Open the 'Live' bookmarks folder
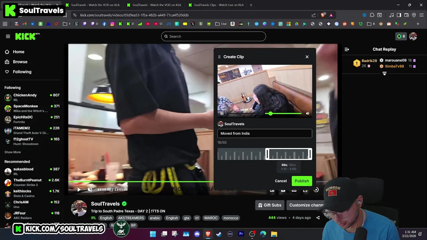 pos(221,24)
